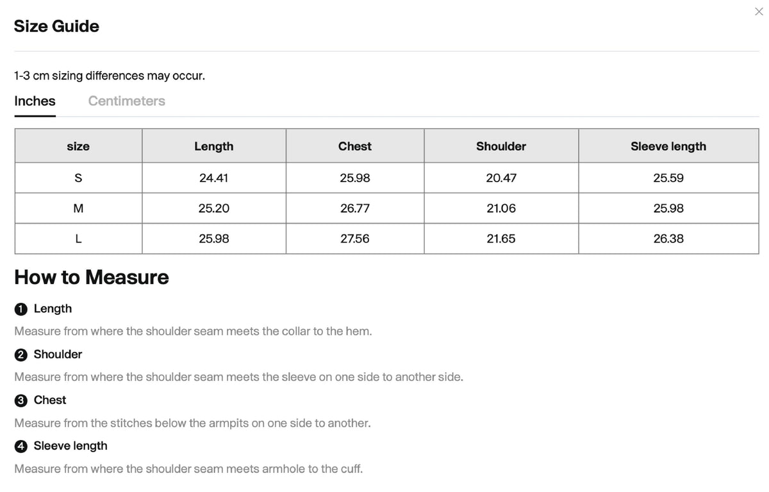The height and width of the screenshot is (492, 769).
Task: Click the size column header
Action: click(x=78, y=146)
